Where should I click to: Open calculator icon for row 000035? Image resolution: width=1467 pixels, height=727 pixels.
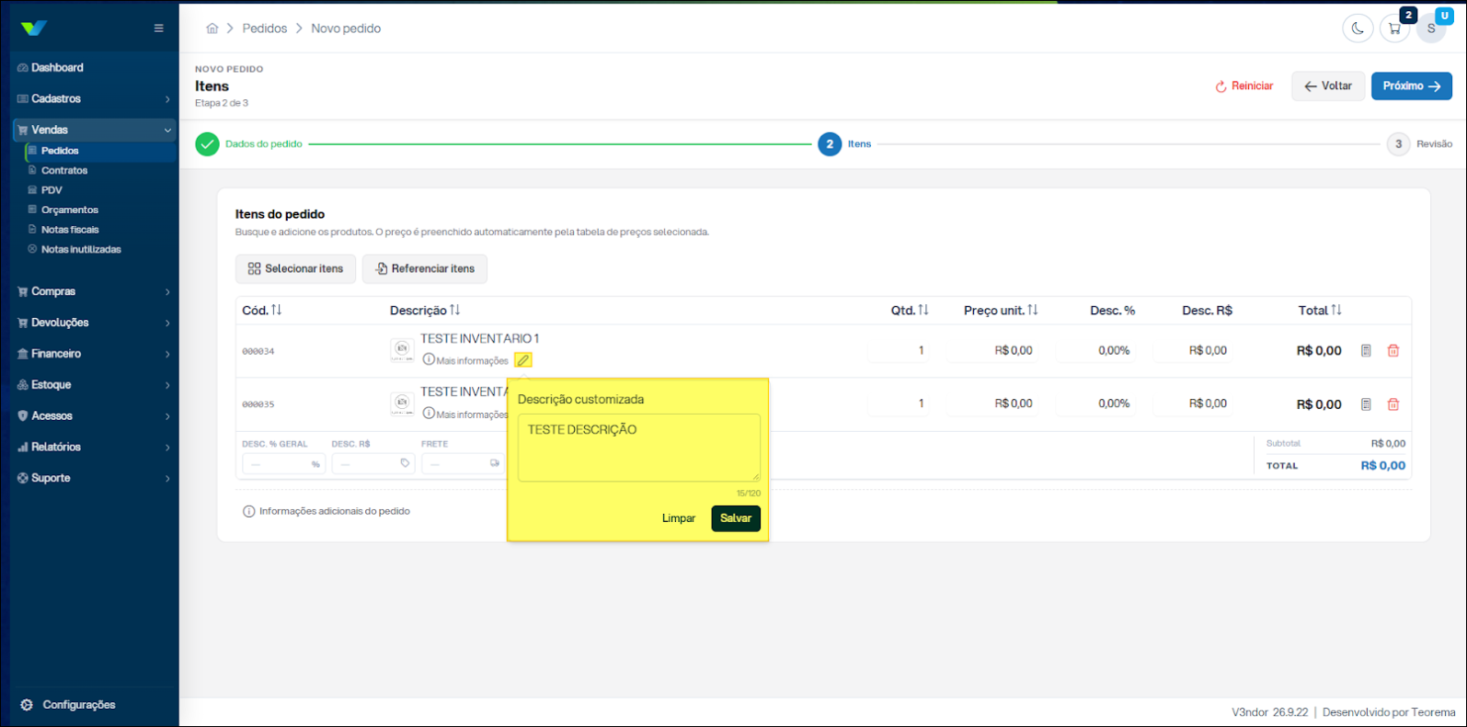(x=1366, y=404)
